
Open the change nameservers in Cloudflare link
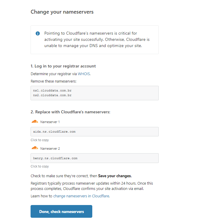pos(81,196)
